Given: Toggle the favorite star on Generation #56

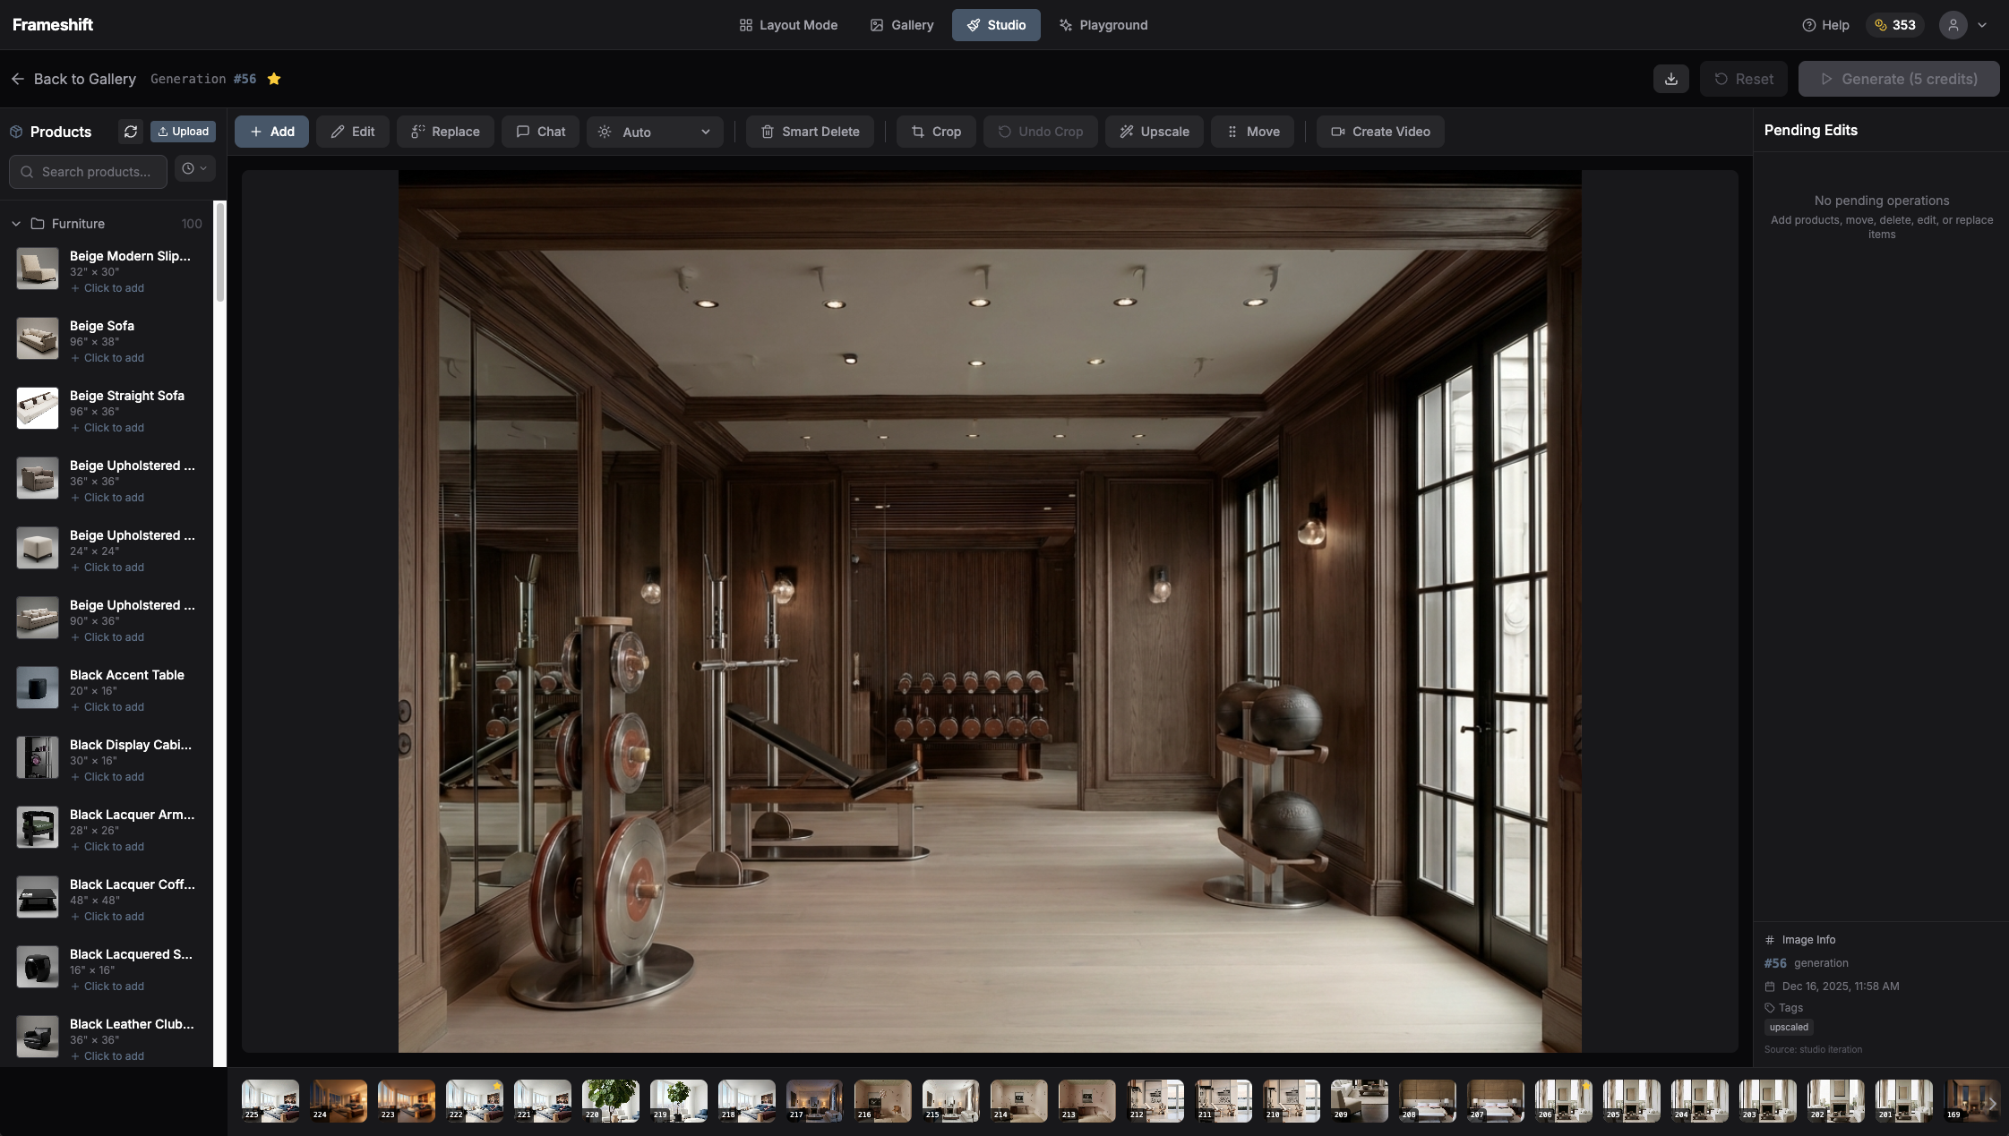Looking at the screenshot, I should (x=273, y=79).
